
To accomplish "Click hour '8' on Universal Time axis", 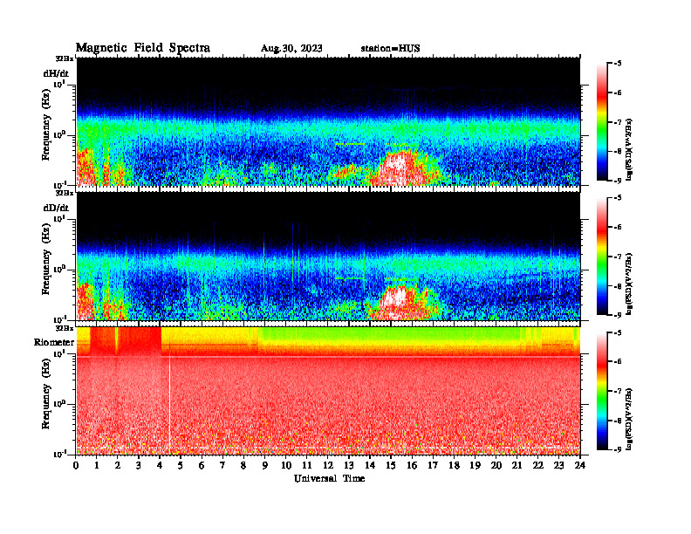I will click(x=243, y=466).
